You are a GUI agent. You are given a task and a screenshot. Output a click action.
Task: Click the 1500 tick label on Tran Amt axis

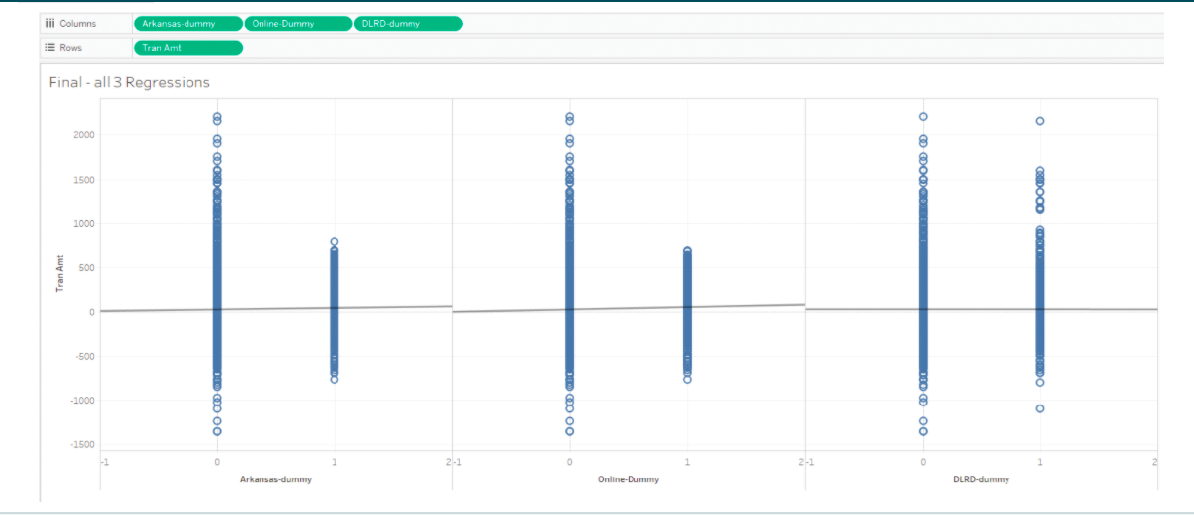(x=83, y=180)
